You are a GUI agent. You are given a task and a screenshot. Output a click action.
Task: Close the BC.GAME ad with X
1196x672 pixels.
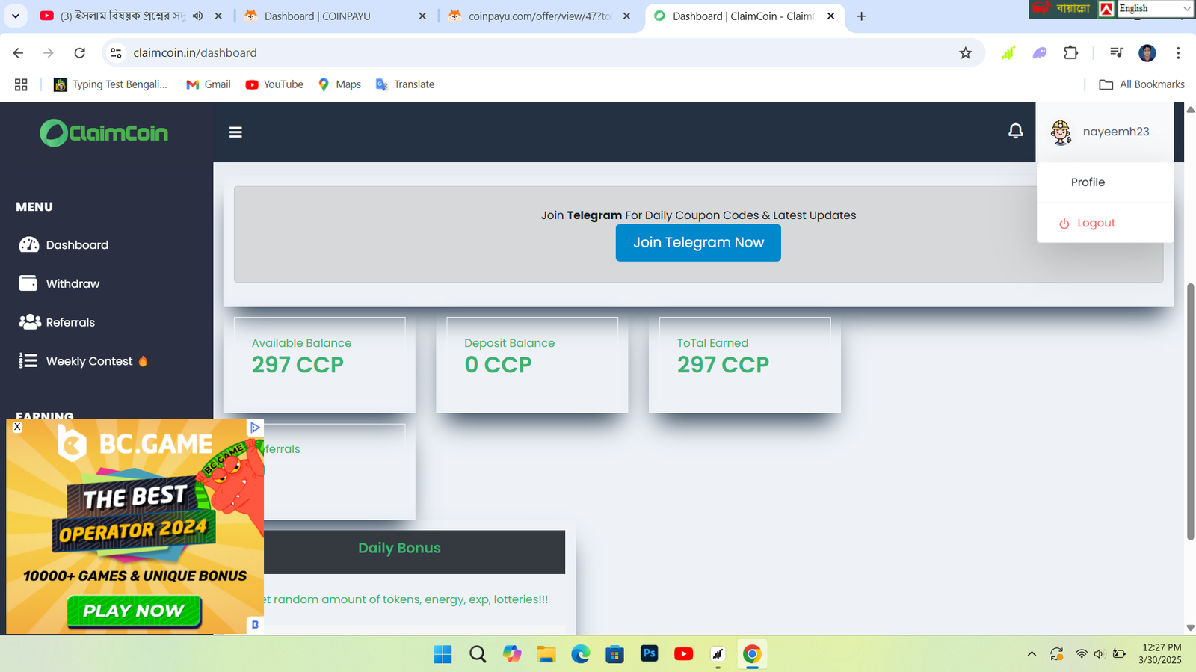17,427
